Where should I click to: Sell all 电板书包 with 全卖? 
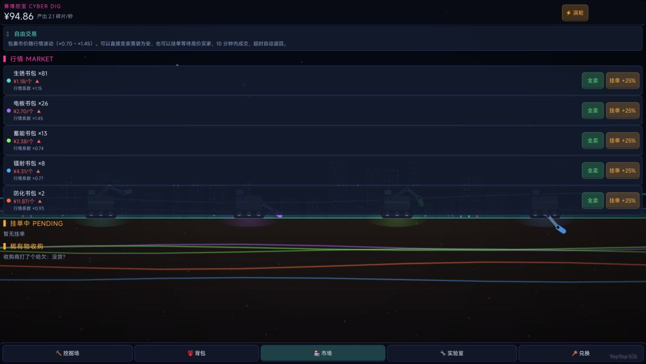[592, 111]
